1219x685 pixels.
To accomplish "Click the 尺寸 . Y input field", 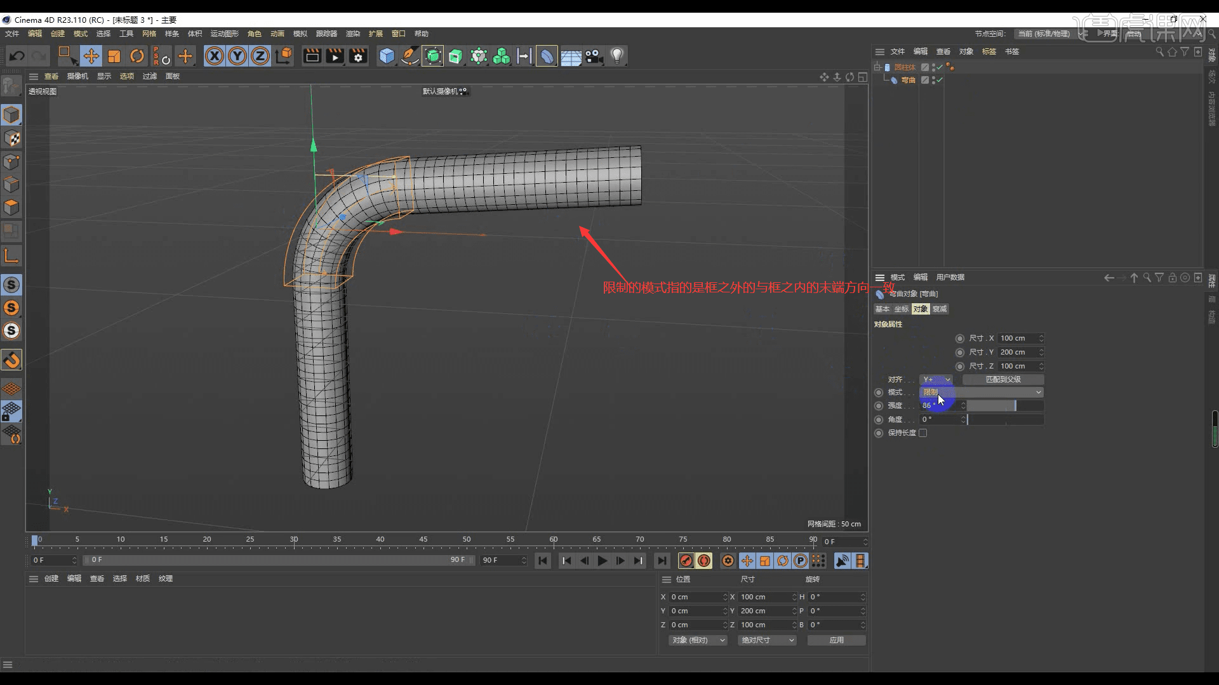I will coord(1021,352).
